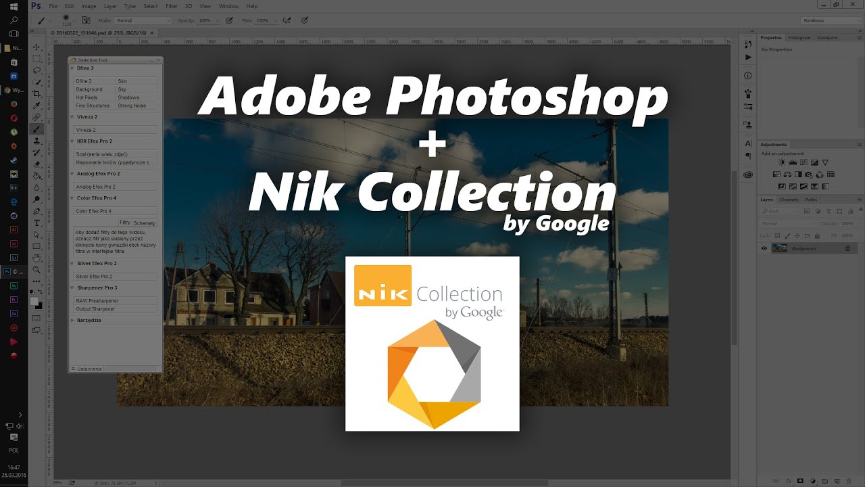Open the Paragraph panel icon
865x487 pixels.
748,156
